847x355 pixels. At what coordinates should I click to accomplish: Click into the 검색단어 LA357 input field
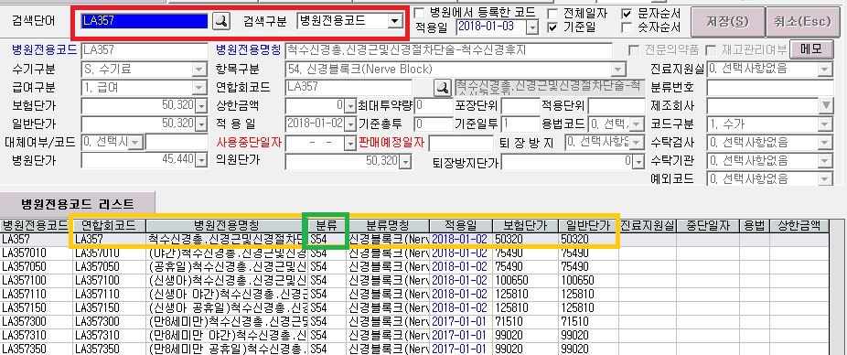[145, 21]
